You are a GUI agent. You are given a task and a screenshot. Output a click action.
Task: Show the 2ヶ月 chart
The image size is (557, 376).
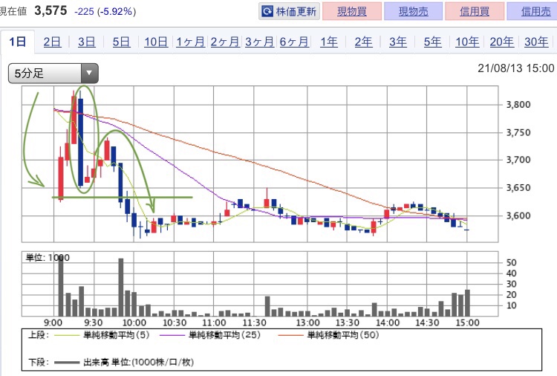225,42
